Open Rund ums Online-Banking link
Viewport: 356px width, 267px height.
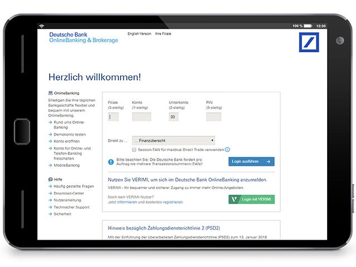tap(69, 125)
